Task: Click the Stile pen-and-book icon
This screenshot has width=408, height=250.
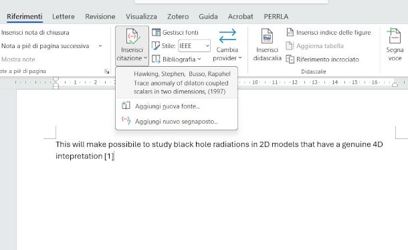Action: (x=156, y=45)
